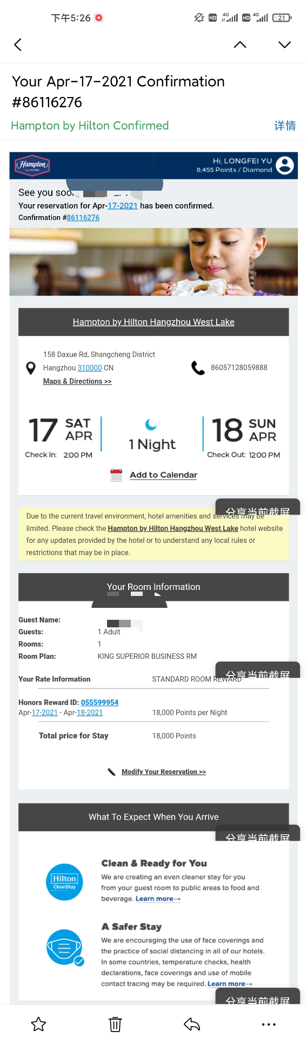This screenshot has height=1044, width=307.
Task: Open Maps & Directions link
Action: point(77,381)
